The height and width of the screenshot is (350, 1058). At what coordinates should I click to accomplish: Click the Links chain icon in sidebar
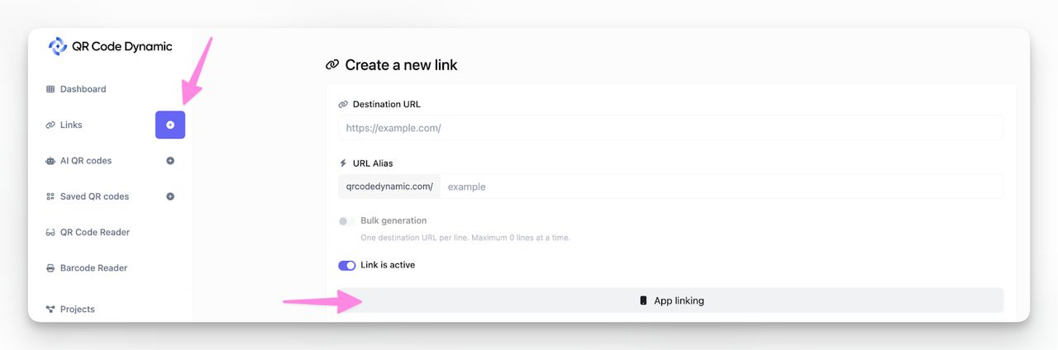pos(50,125)
